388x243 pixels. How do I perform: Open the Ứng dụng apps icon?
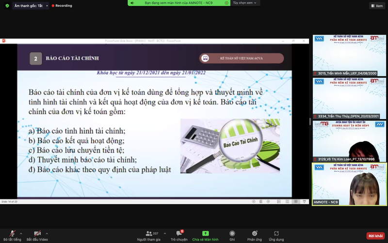276,234
